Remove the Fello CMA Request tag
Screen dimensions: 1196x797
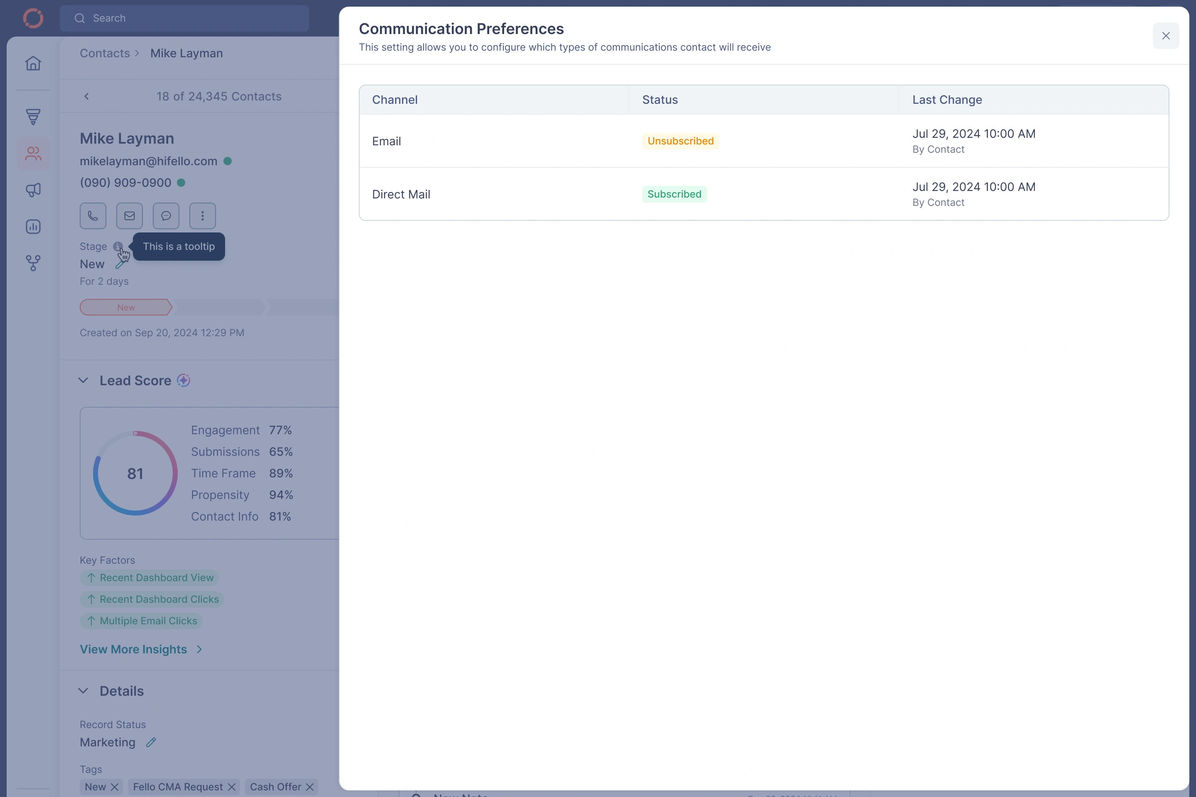click(x=232, y=787)
